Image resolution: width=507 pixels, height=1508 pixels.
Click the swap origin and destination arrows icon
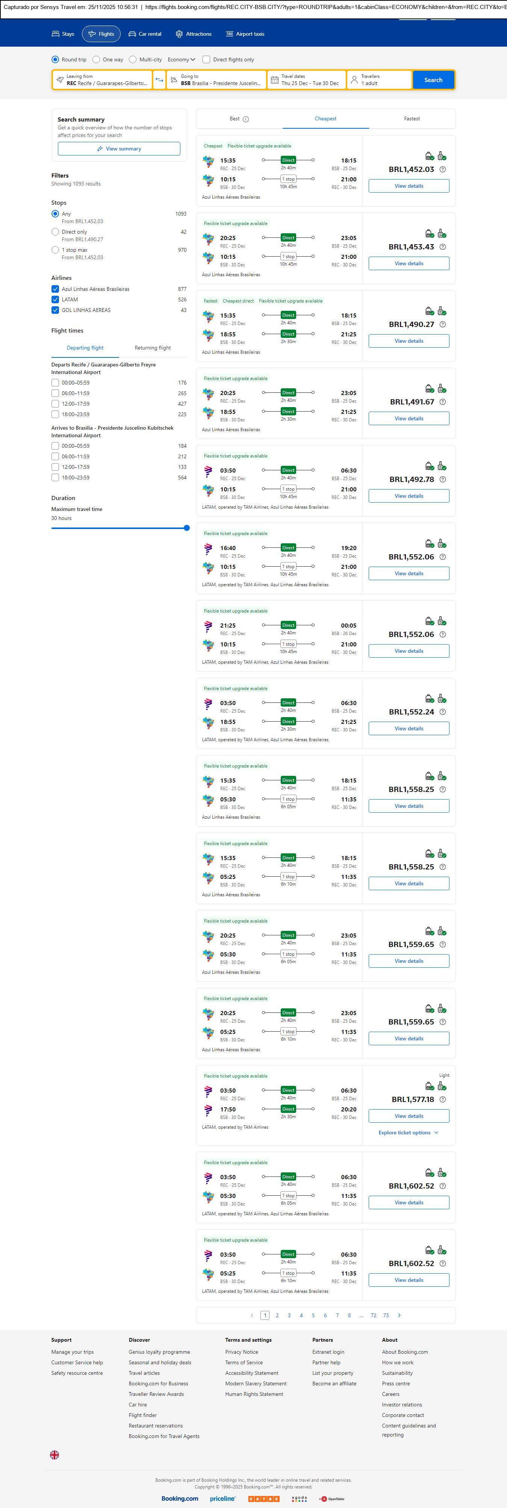(x=159, y=80)
